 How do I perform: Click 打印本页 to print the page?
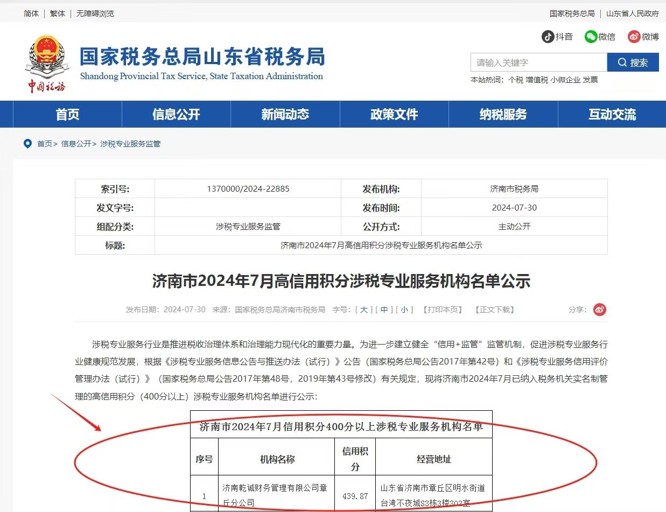443,310
